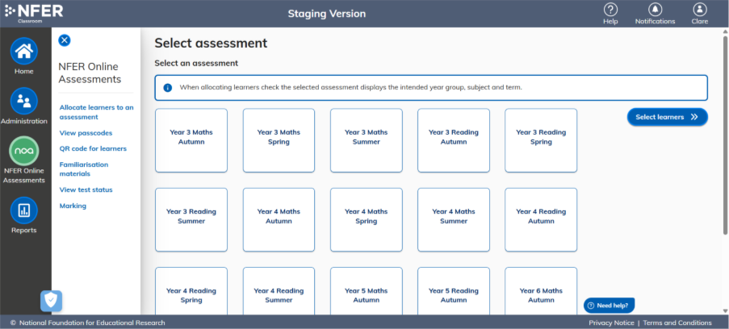Click the NFER Classroom logo

[x=33, y=13]
